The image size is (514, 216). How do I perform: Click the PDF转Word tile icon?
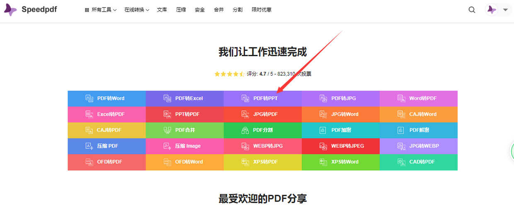(x=89, y=98)
